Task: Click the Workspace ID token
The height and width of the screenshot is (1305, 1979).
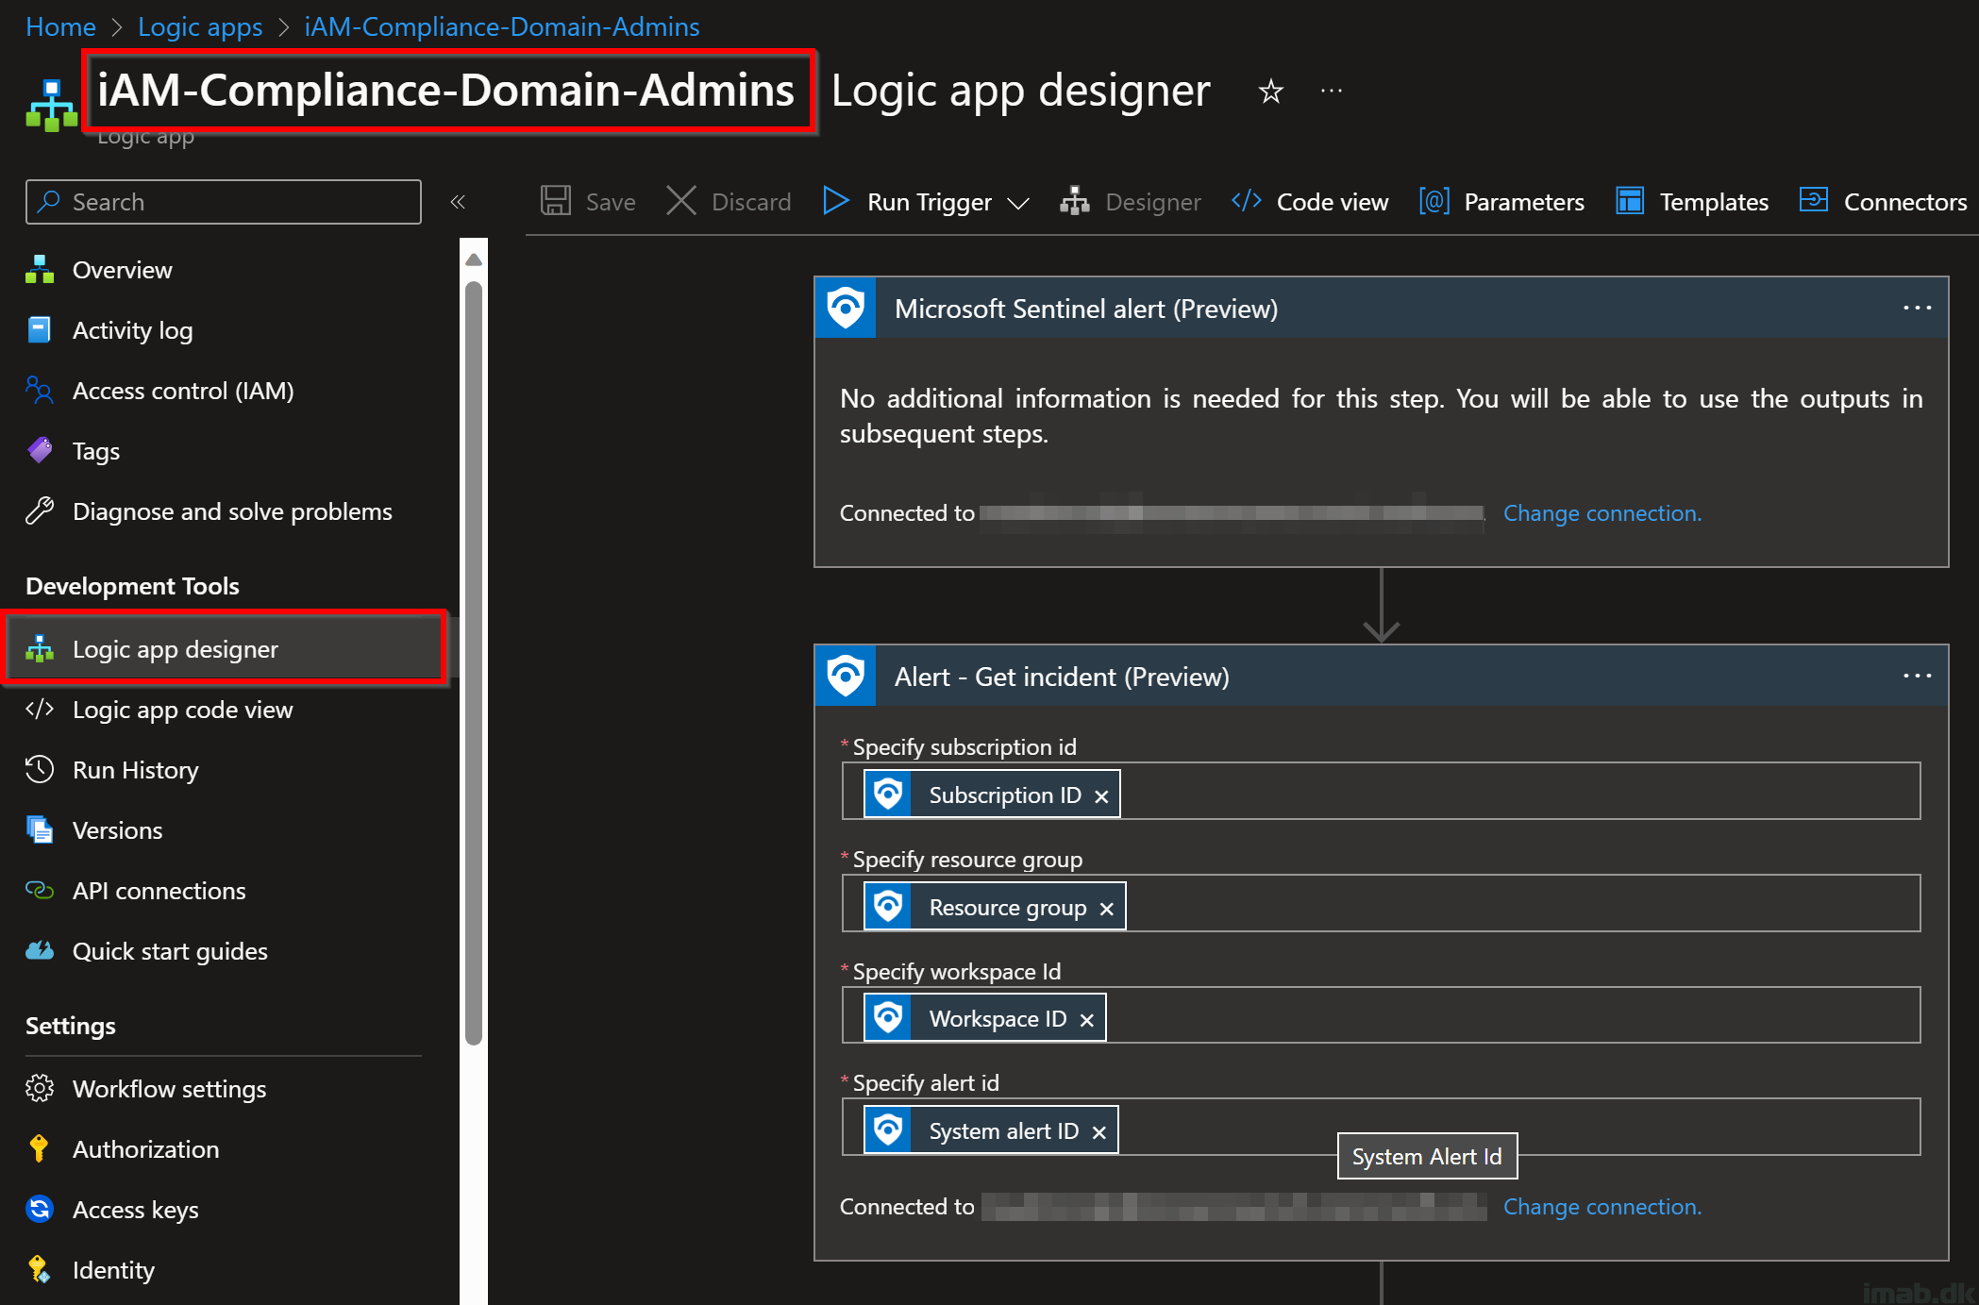Action: [984, 1018]
